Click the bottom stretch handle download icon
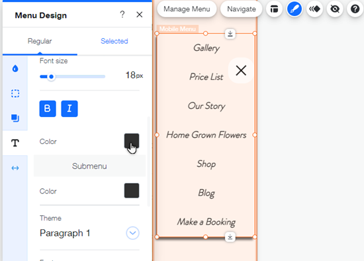364x261 pixels. (230, 237)
